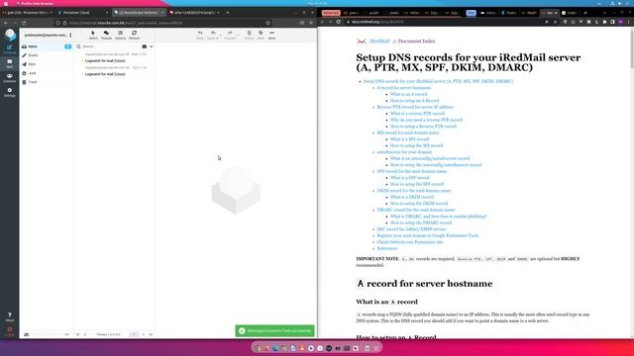Viewport: 634px width, 356px height.
Task: Open 'MX record for mail domain name' link
Action: (408, 133)
